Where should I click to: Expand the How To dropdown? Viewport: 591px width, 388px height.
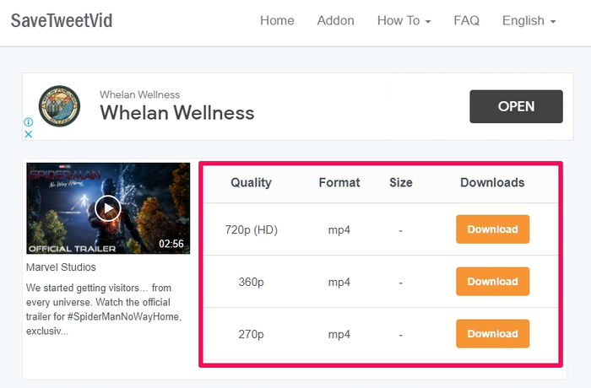[404, 20]
